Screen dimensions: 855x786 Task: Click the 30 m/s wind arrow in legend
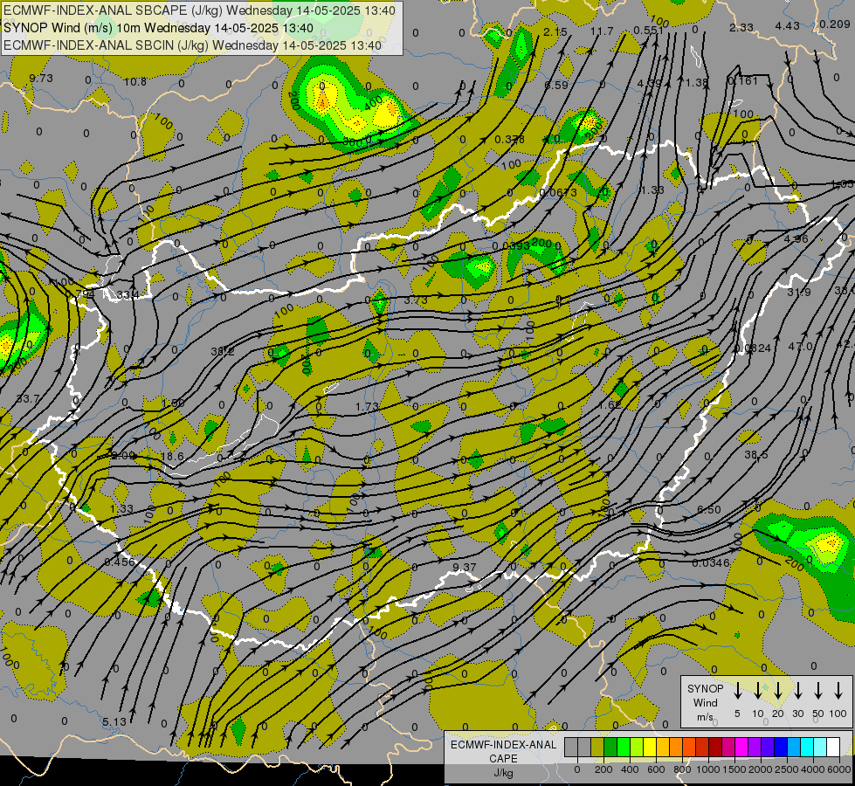797,691
